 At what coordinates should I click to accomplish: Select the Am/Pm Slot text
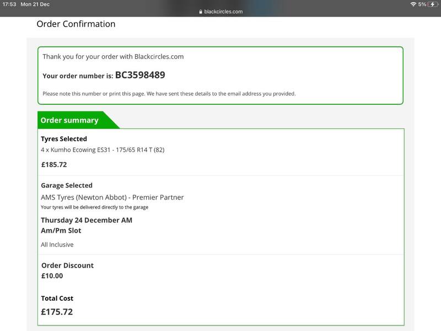61,231
